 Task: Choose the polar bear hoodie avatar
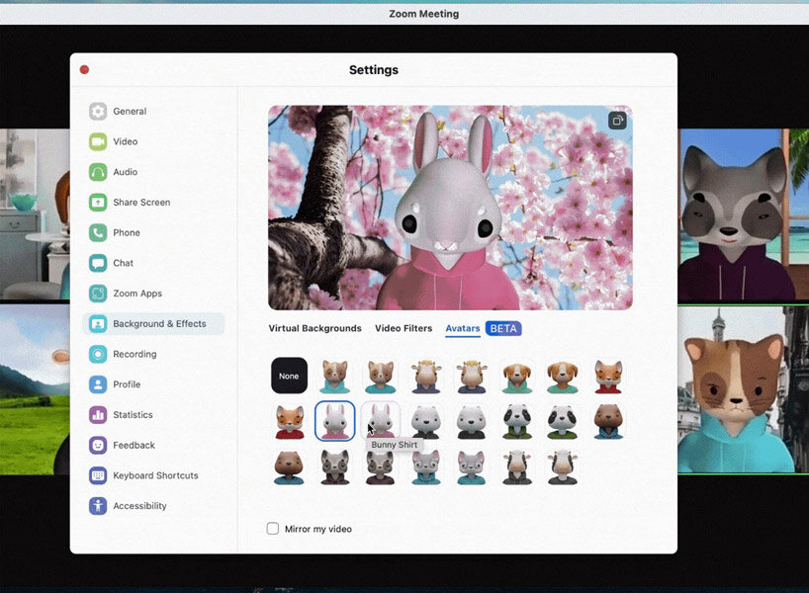click(x=425, y=421)
